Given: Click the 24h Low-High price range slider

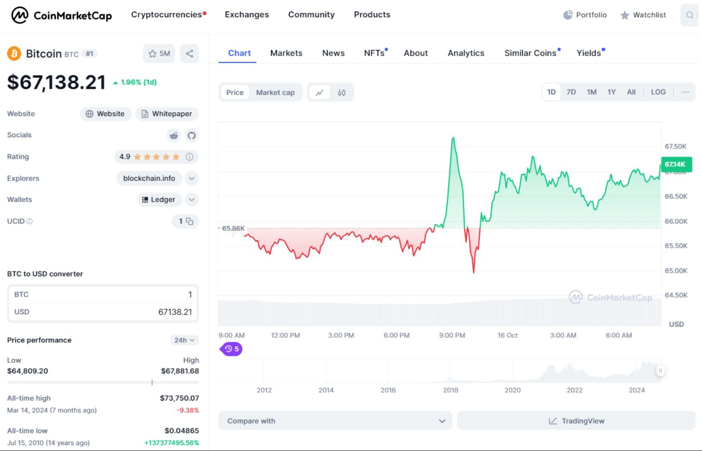Looking at the screenshot, I should tap(152, 382).
